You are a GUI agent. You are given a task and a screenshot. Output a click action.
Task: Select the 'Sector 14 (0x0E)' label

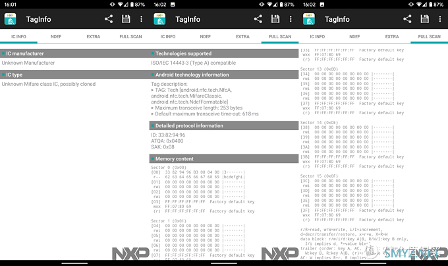[x=319, y=123]
